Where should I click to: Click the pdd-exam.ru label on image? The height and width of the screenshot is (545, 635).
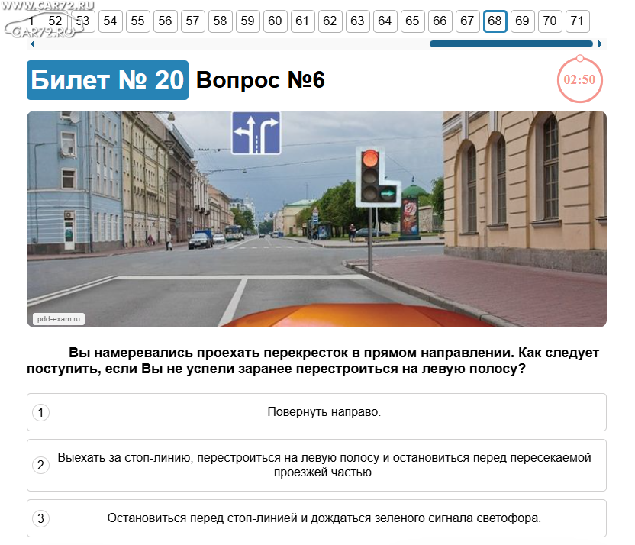[58, 318]
